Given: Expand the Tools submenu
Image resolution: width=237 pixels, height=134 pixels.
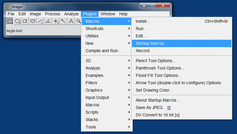Looking at the screenshot, I should [x=107, y=127].
